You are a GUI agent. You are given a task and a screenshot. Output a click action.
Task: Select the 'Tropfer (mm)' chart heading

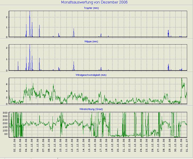(x=94, y=8)
